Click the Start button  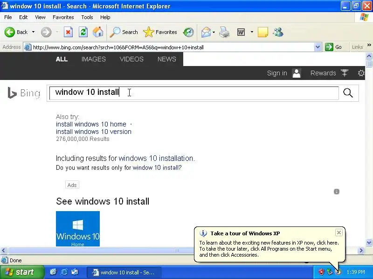tap(22, 272)
